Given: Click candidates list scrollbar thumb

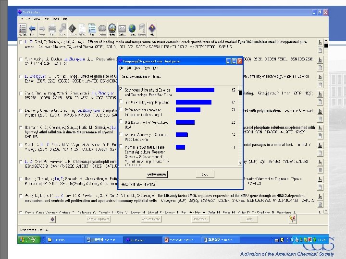Looking at the screenshot, I should (x=240, y=93).
